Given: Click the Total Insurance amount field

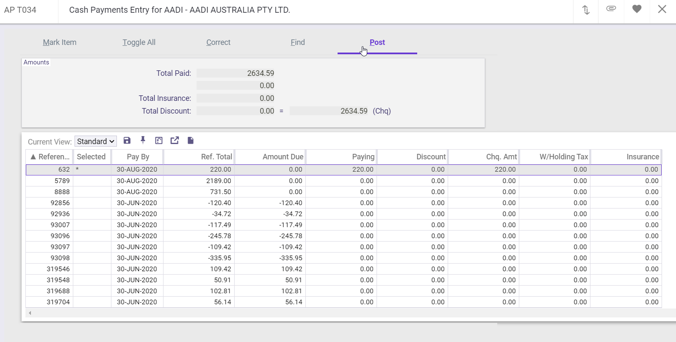Looking at the screenshot, I should [x=235, y=98].
